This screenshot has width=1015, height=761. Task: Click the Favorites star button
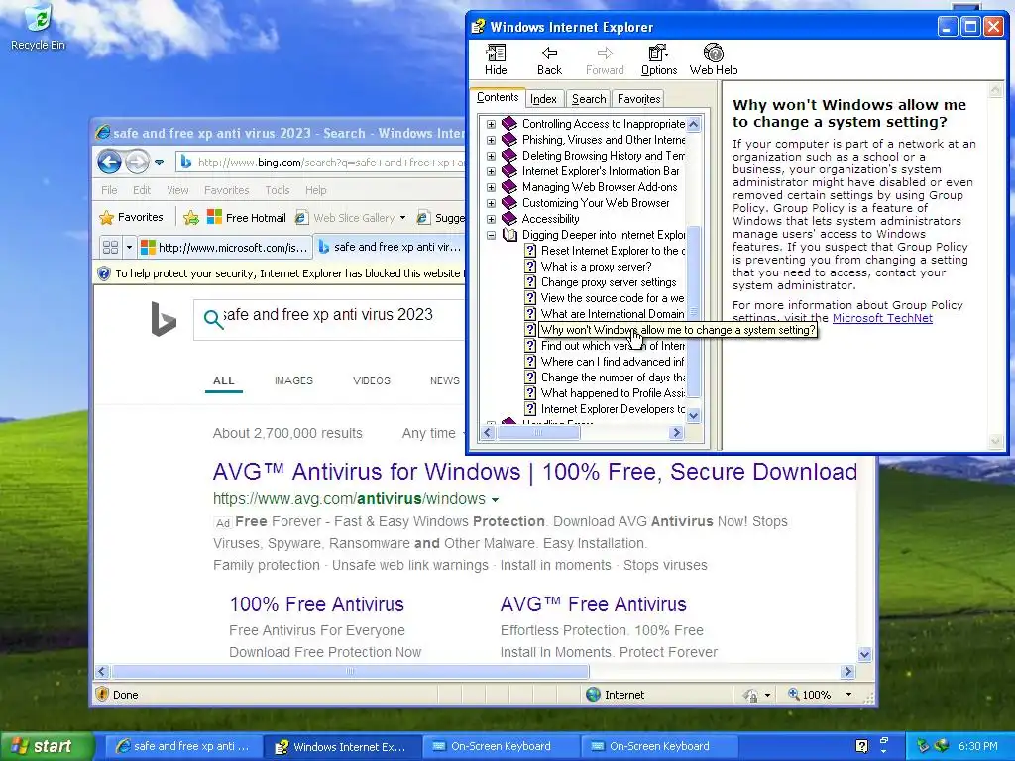[132, 217]
